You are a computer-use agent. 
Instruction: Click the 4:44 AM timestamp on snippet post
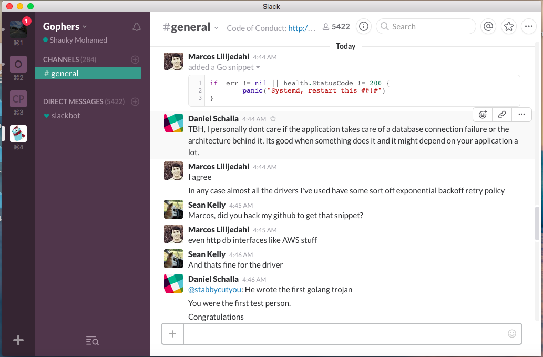pyautogui.click(x=264, y=57)
